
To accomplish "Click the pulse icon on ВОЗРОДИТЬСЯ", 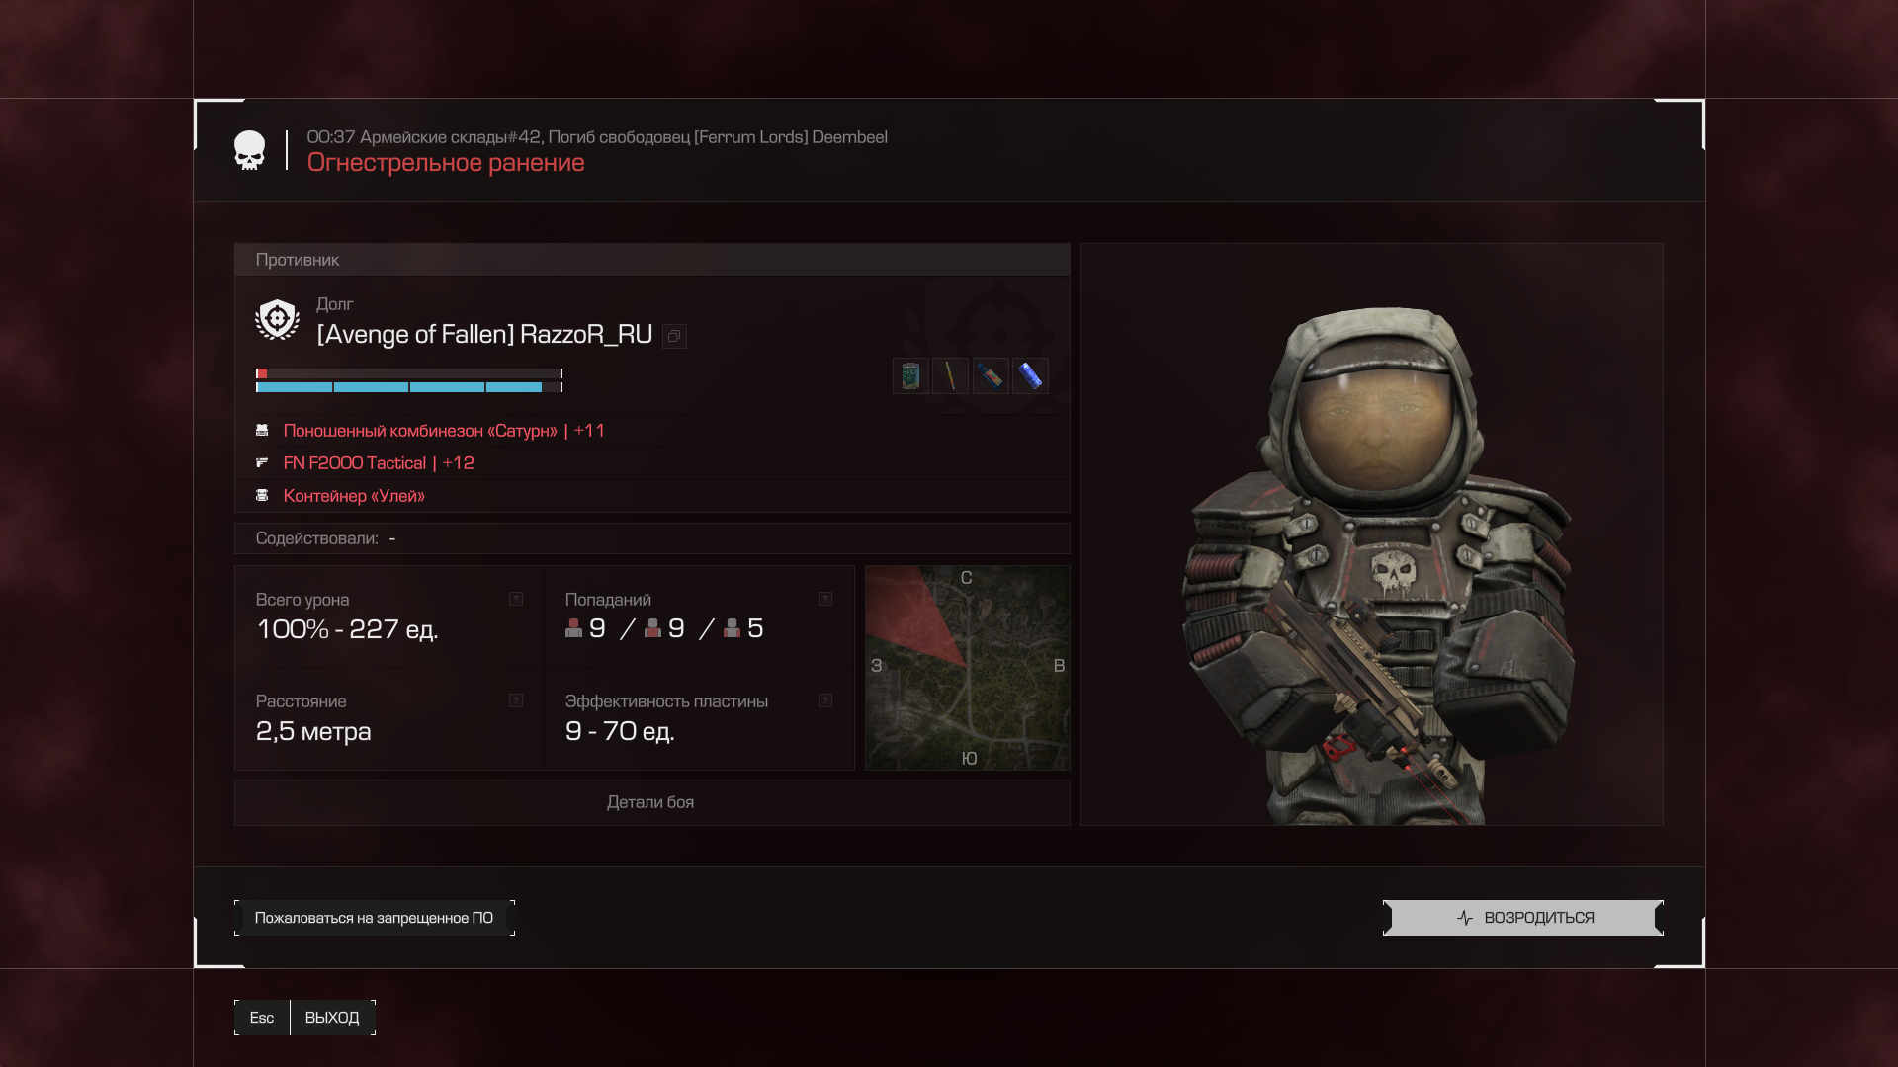I will point(1465,918).
